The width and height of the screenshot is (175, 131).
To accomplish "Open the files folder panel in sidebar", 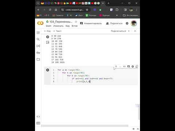I will 38,59.
